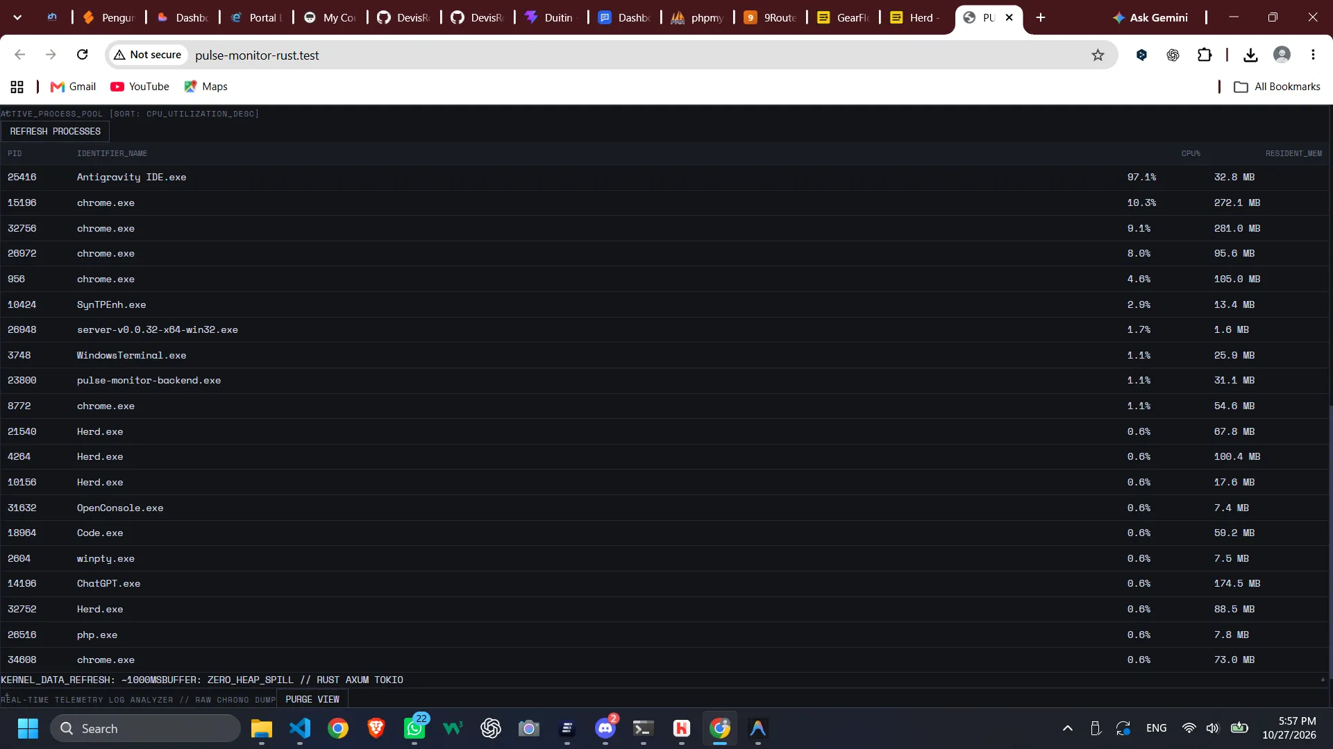Switch to the Herd tab
This screenshot has width=1333, height=749.
pyautogui.click(x=916, y=17)
